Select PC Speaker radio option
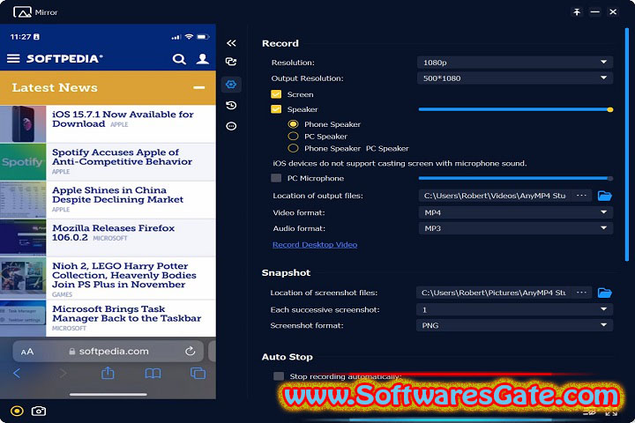 [x=293, y=136]
